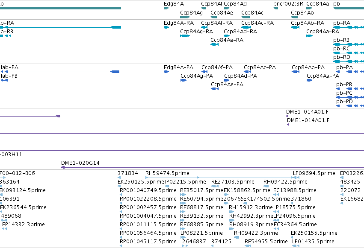The image size is (364, 248).
Task: Select the 371834 EST label
Action: point(128,173)
